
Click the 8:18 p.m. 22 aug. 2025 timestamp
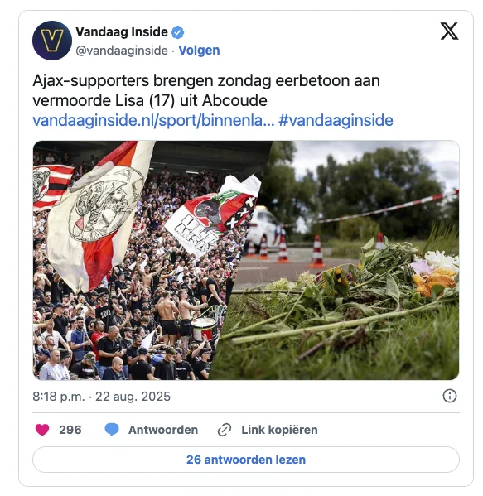(102, 397)
